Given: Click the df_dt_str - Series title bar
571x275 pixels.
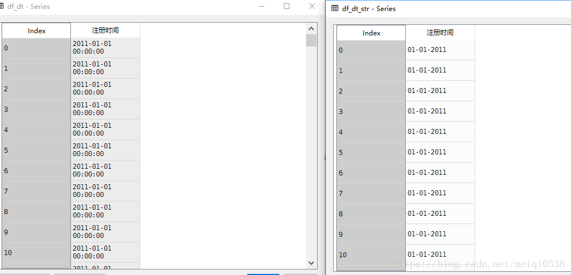Looking at the screenshot, I should 448,9.
